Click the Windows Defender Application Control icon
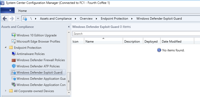 pos(14,85)
